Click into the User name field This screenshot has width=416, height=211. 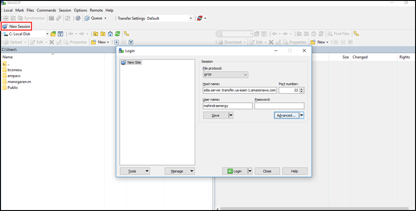(228, 106)
